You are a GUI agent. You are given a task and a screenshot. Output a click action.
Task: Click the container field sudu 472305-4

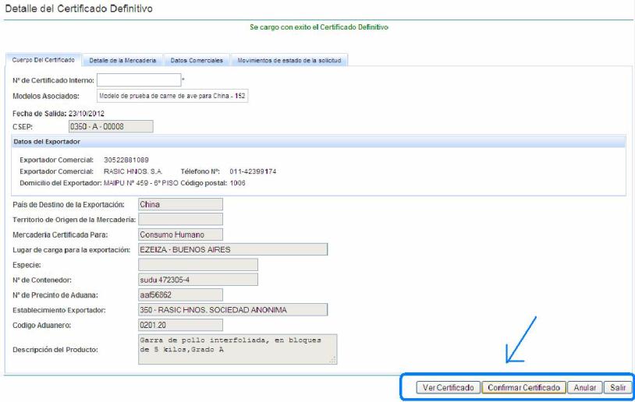click(198, 280)
